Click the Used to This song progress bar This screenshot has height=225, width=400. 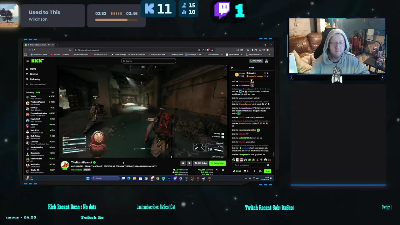116,20
